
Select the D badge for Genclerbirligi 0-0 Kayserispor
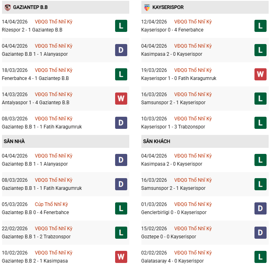261,208
